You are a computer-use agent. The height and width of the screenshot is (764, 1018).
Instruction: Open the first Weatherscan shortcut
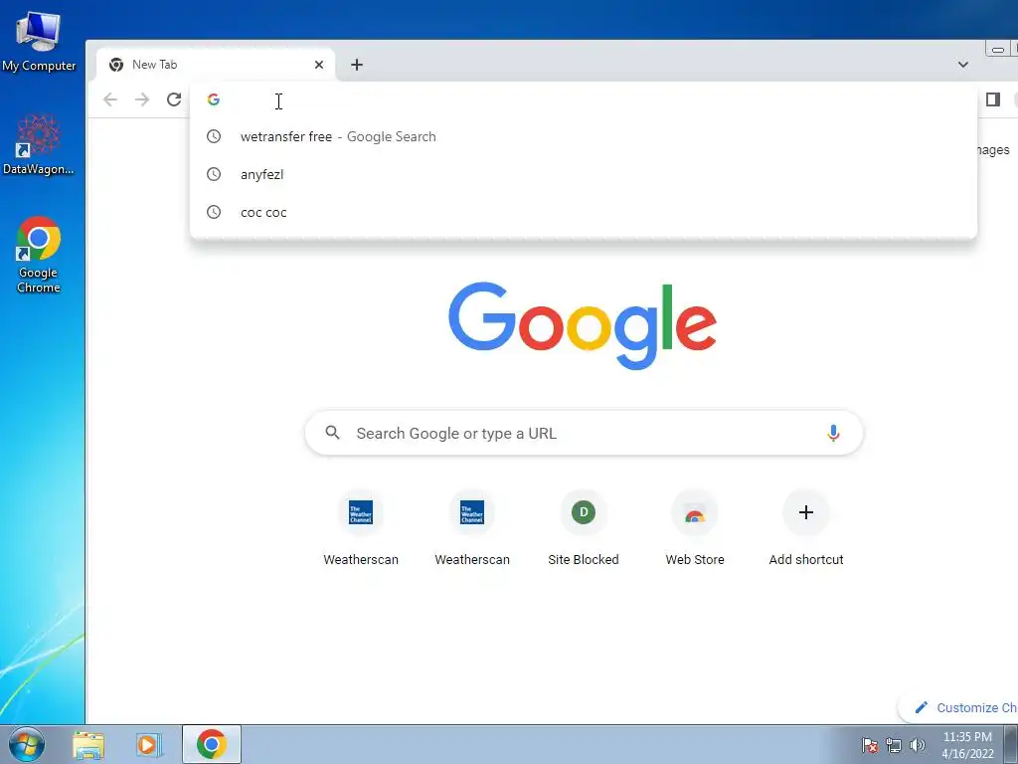[361, 528]
